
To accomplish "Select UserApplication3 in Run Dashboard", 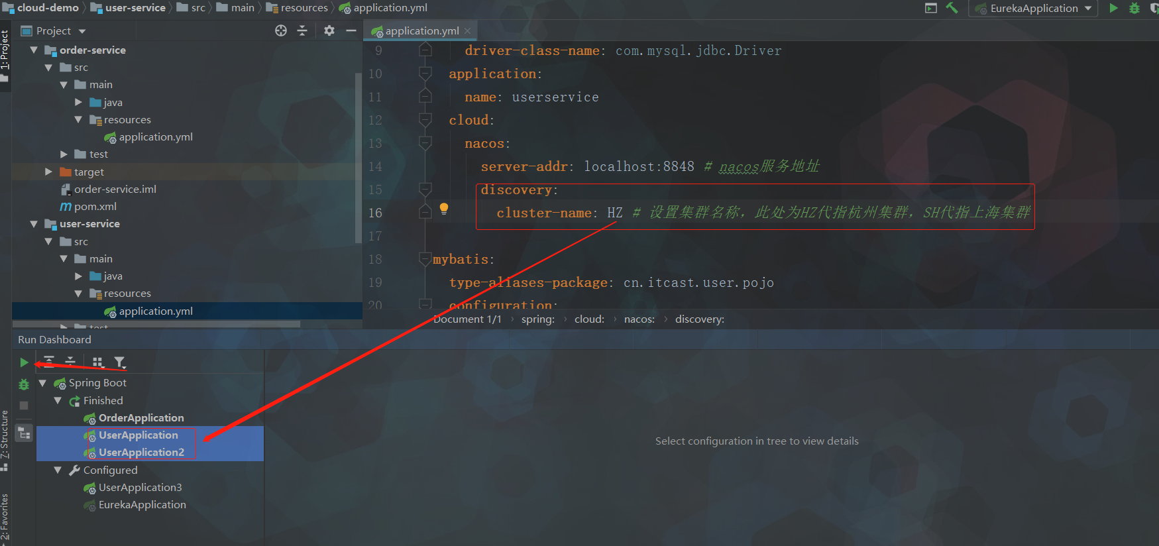I will point(140,487).
